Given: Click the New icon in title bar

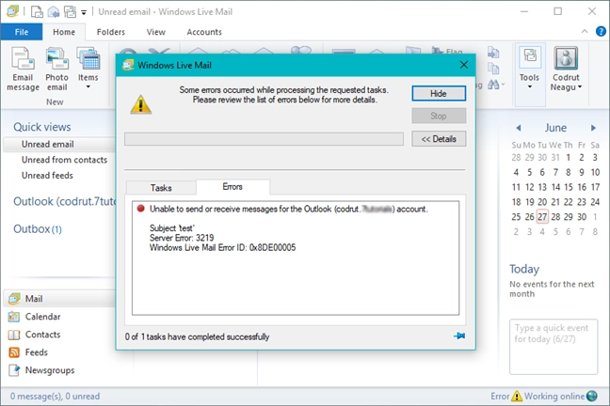Looking at the screenshot, I should (x=37, y=11).
